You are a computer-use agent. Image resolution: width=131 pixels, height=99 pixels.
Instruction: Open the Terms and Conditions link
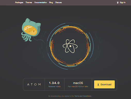click(83, 96)
